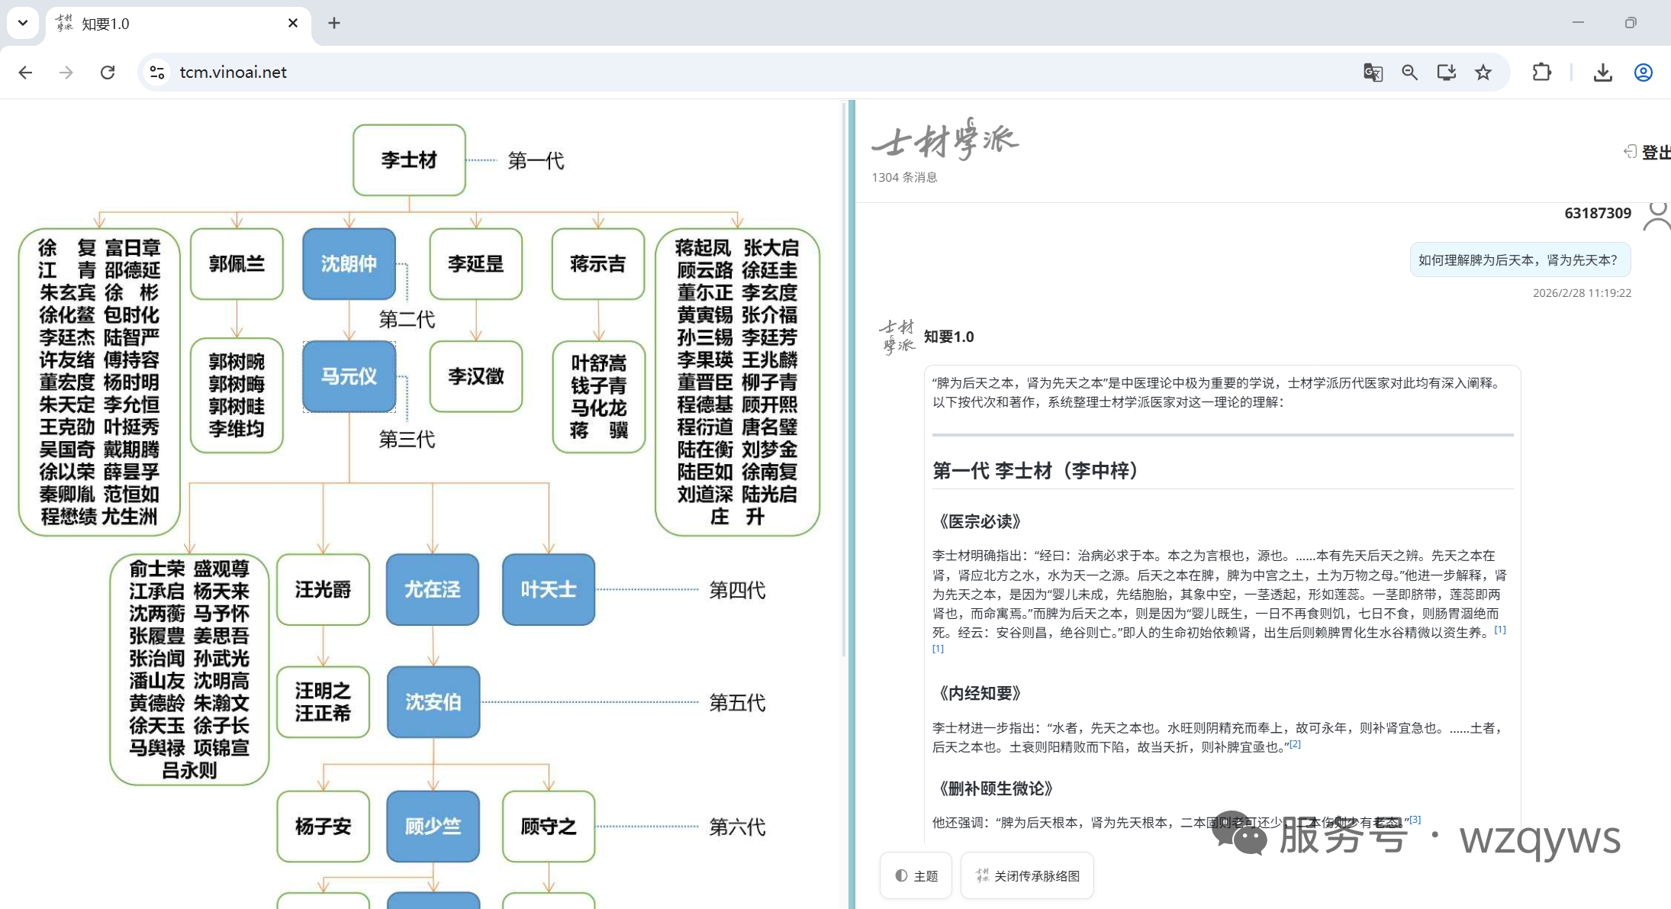Image resolution: width=1671 pixels, height=909 pixels.
Task: Bookmark this page with the star icon
Action: 1483,73
